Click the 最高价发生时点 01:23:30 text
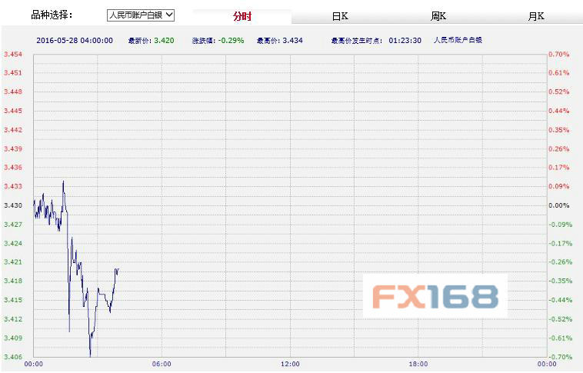The height and width of the screenshot is (373, 583). coord(376,39)
